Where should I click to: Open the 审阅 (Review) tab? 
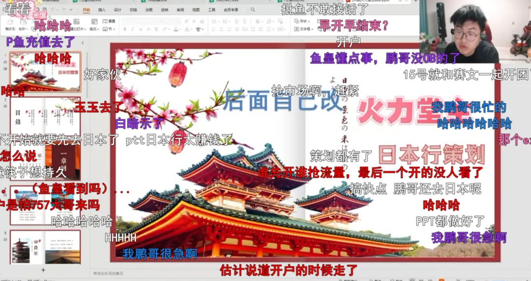(x=180, y=10)
